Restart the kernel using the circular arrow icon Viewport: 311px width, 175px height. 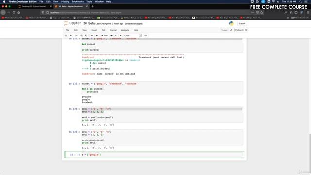pyautogui.click(x=116, y=35)
